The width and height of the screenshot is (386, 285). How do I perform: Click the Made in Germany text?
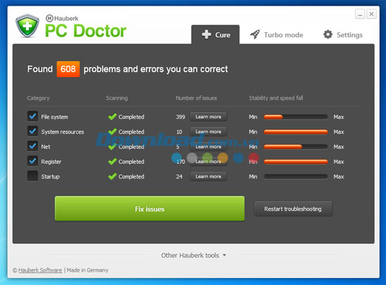point(88,270)
